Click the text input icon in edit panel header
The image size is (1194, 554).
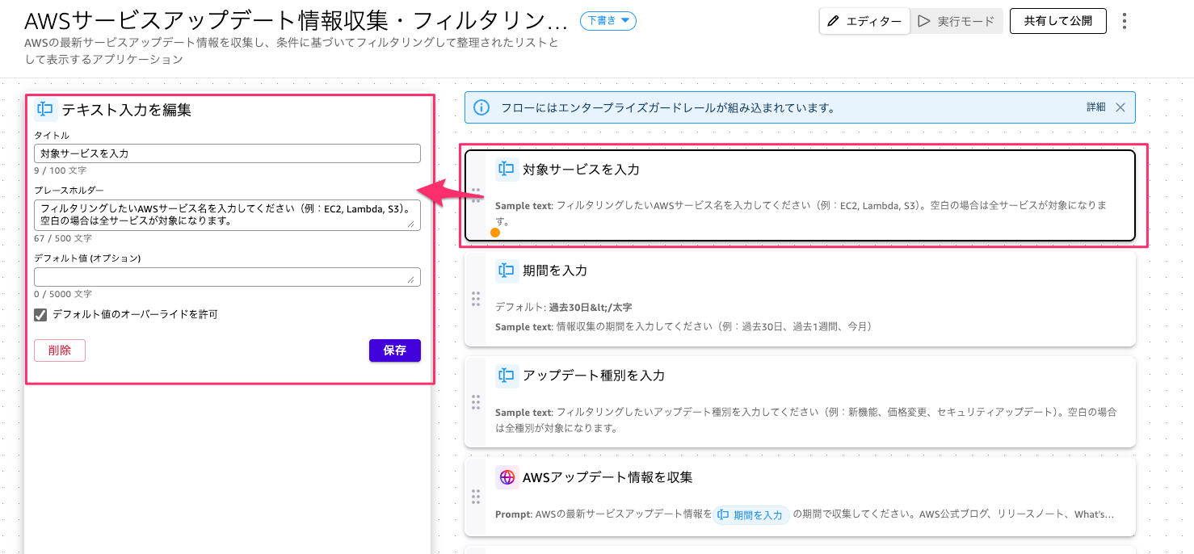(x=46, y=109)
